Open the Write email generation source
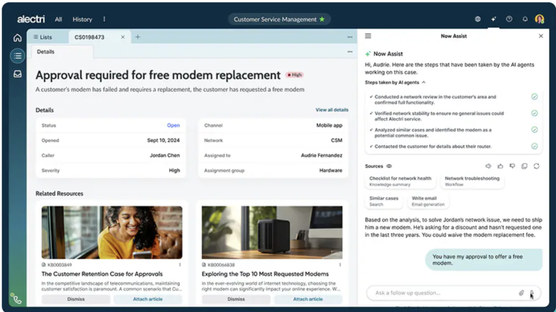Screen dimensions: 556x312 tap(428, 201)
